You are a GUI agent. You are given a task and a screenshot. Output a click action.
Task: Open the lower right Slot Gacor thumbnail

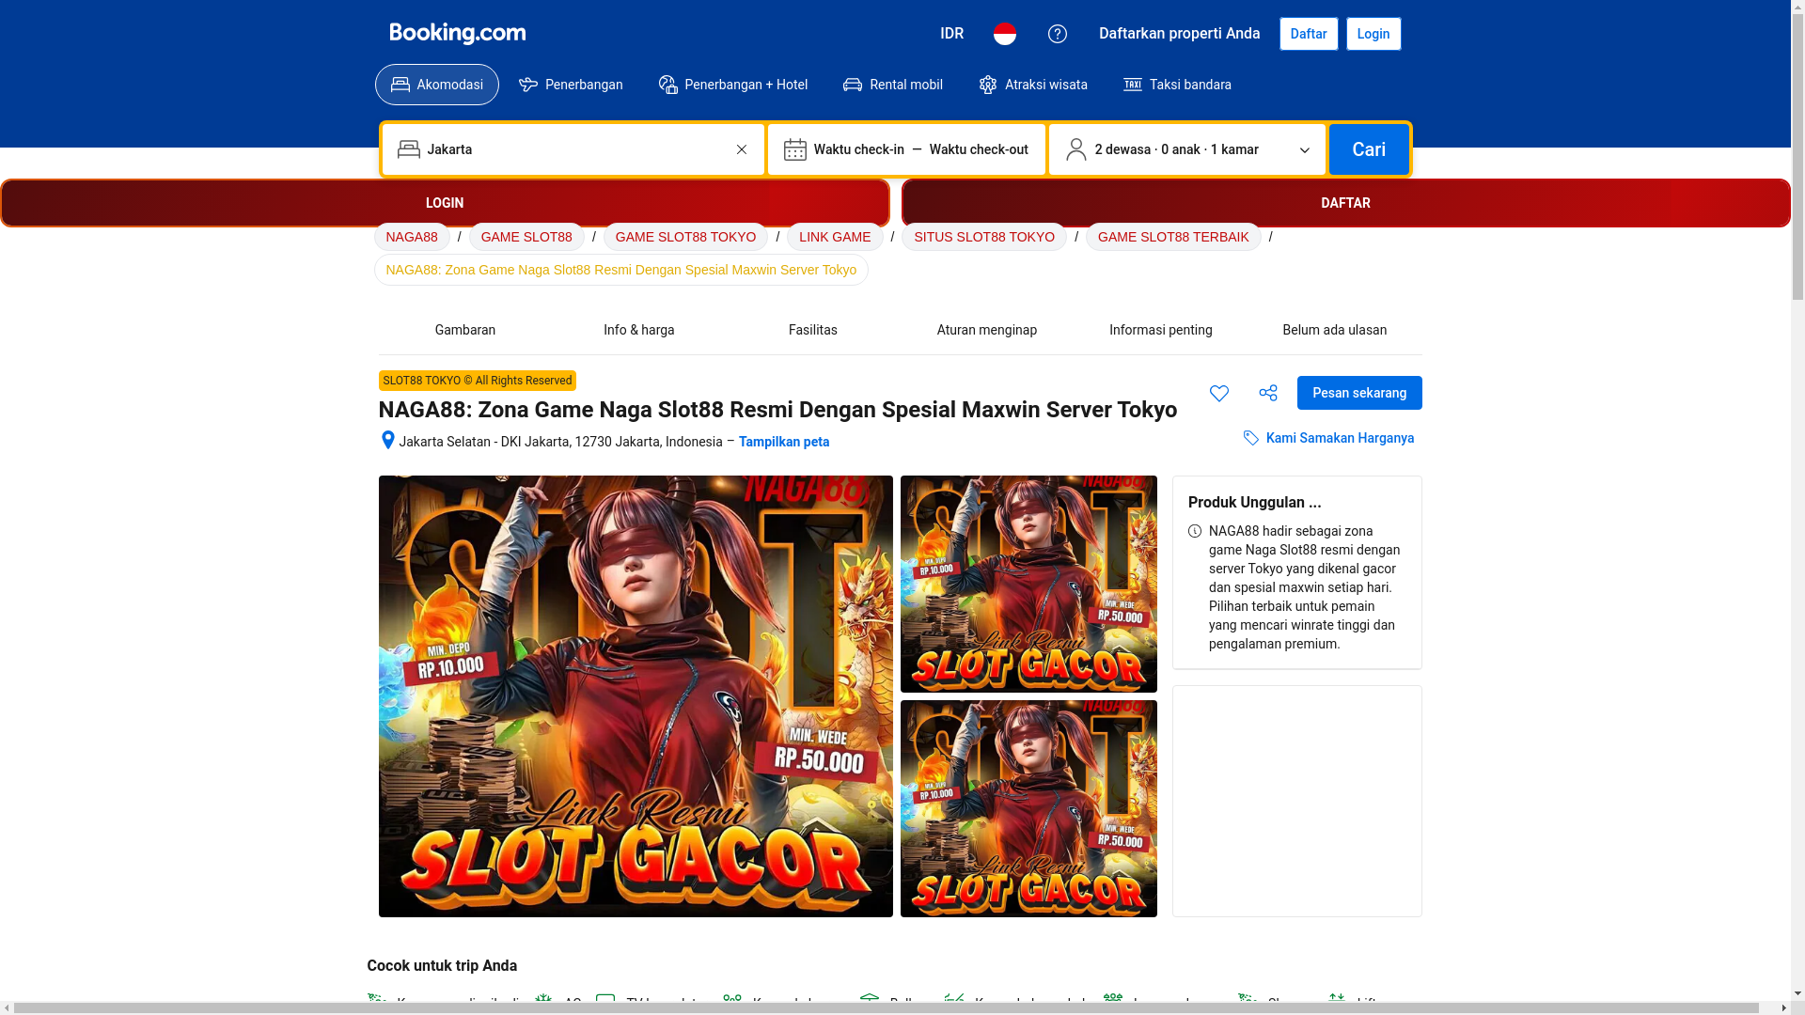tap(1028, 808)
